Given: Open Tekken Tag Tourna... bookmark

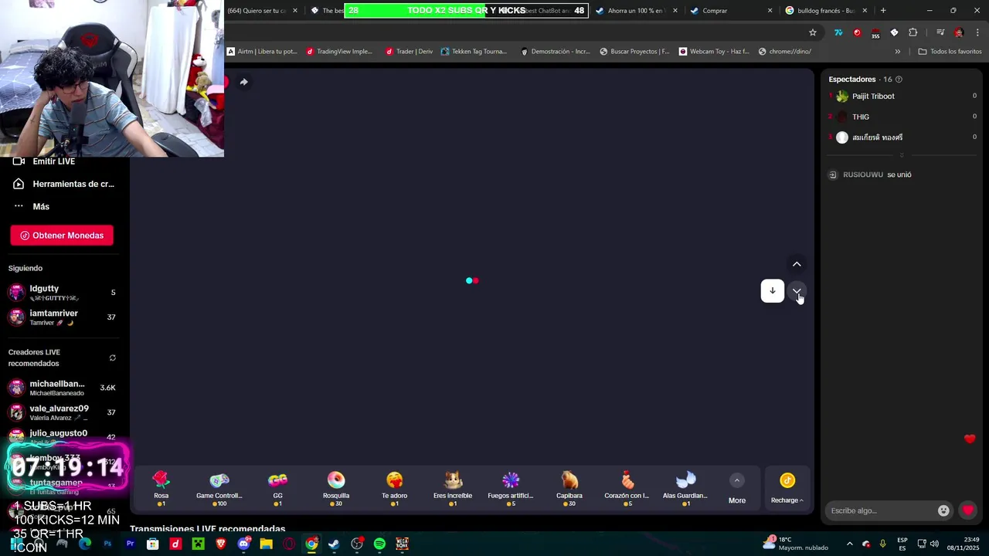Looking at the screenshot, I should 474,52.
